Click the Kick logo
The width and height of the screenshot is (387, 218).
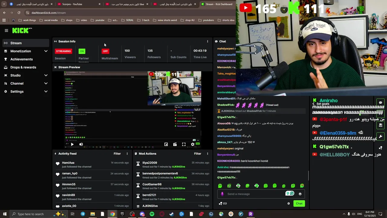point(21,30)
